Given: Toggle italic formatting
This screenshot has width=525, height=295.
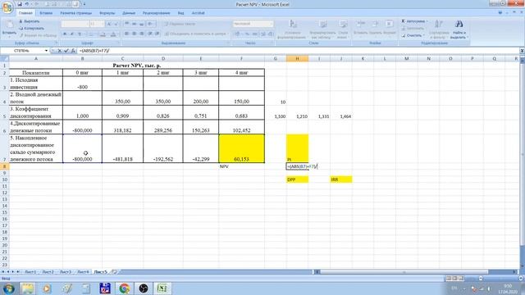Looking at the screenshot, I should point(72,34).
